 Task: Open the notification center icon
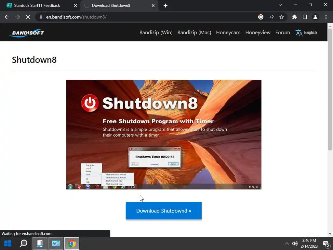pos(326,244)
